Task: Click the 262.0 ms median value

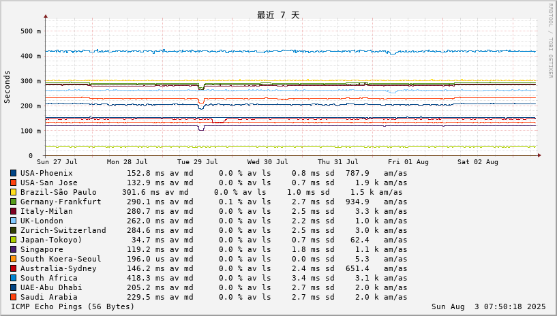Action: tap(146, 221)
